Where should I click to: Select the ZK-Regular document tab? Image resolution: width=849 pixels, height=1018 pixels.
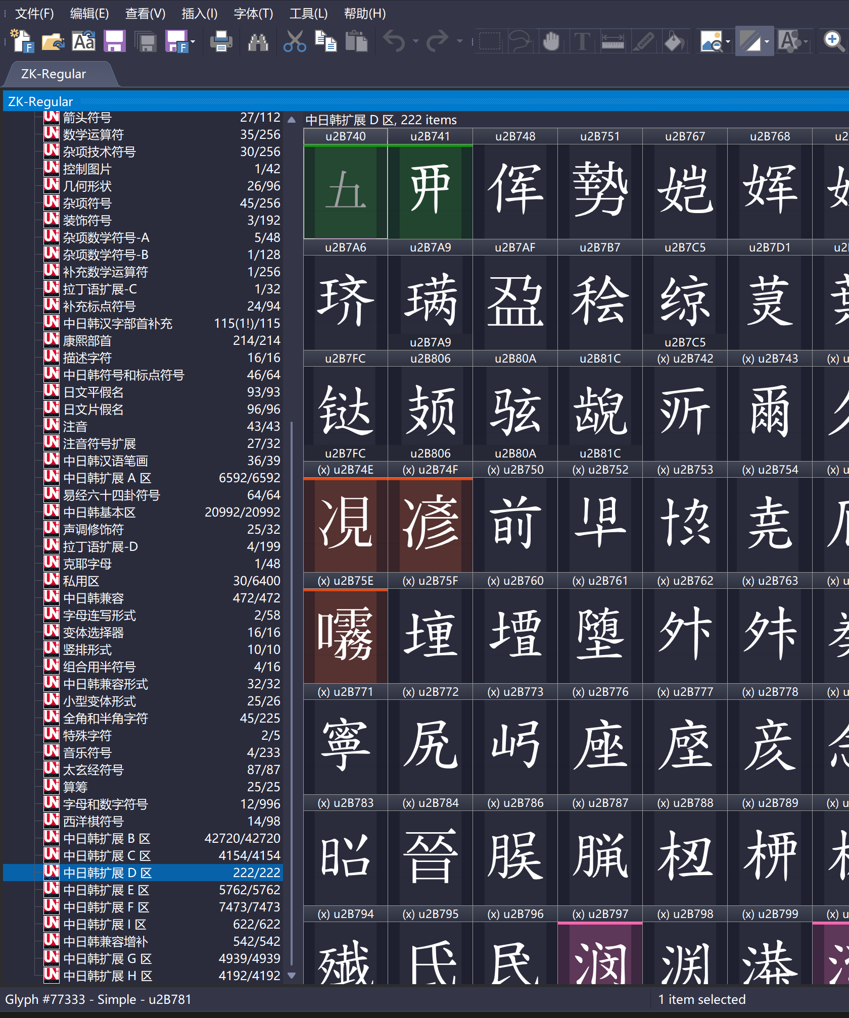pyautogui.click(x=54, y=74)
